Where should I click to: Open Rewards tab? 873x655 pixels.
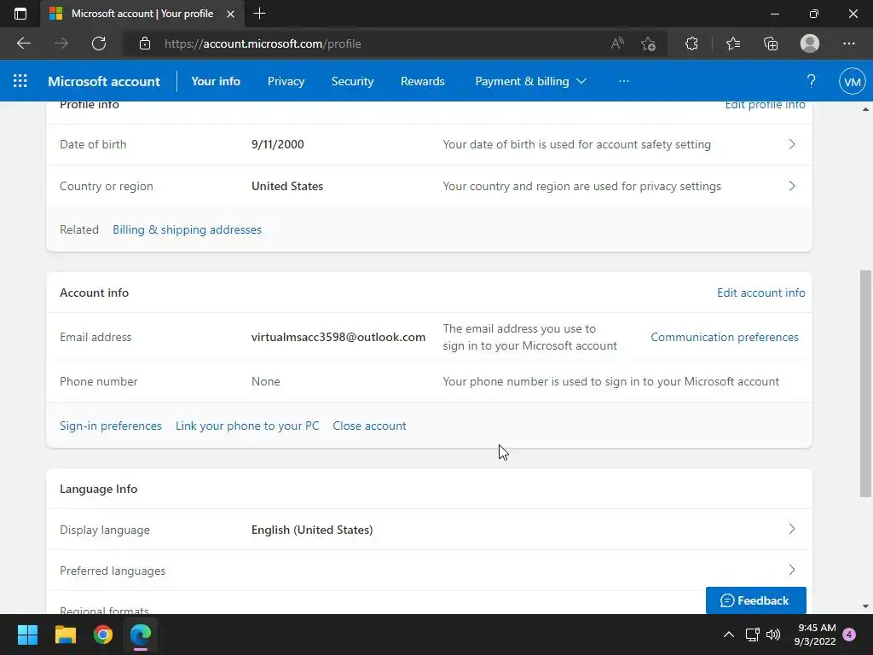coord(423,81)
